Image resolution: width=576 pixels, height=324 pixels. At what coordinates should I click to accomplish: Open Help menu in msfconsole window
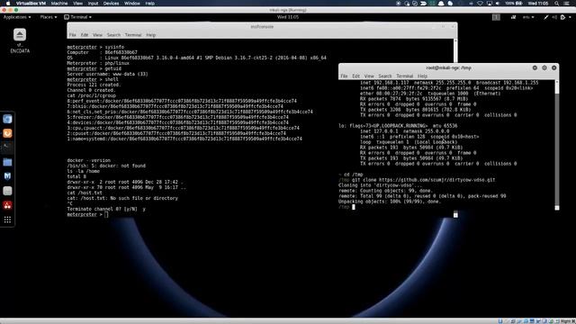coord(151,35)
